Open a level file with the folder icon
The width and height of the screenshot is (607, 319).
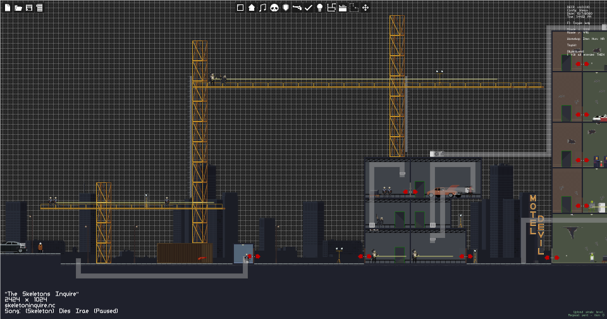click(18, 8)
